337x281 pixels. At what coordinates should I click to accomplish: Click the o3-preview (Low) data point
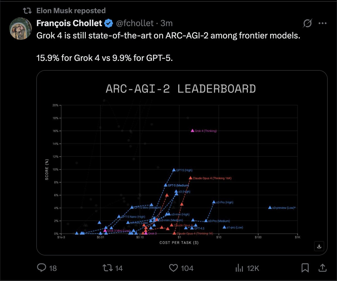[x=269, y=208]
